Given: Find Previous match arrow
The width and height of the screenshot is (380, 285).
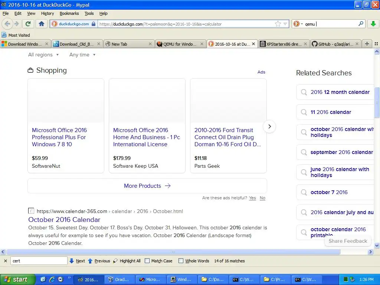Looking at the screenshot, I should pyautogui.click(x=99, y=261).
